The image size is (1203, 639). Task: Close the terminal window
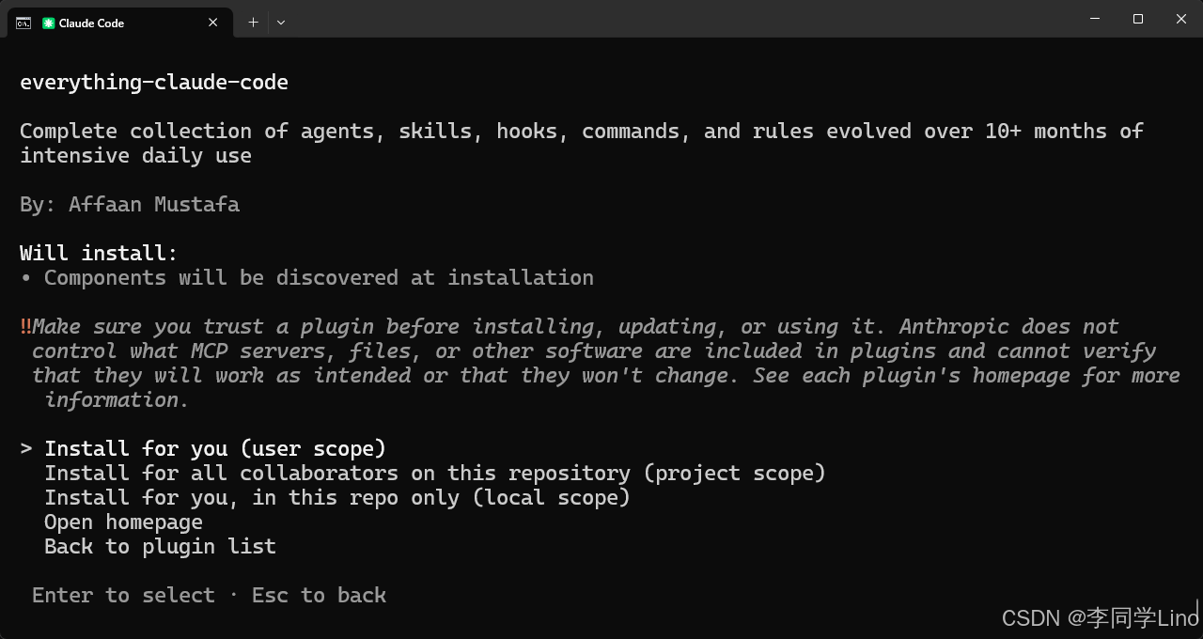pos(1181,19)
